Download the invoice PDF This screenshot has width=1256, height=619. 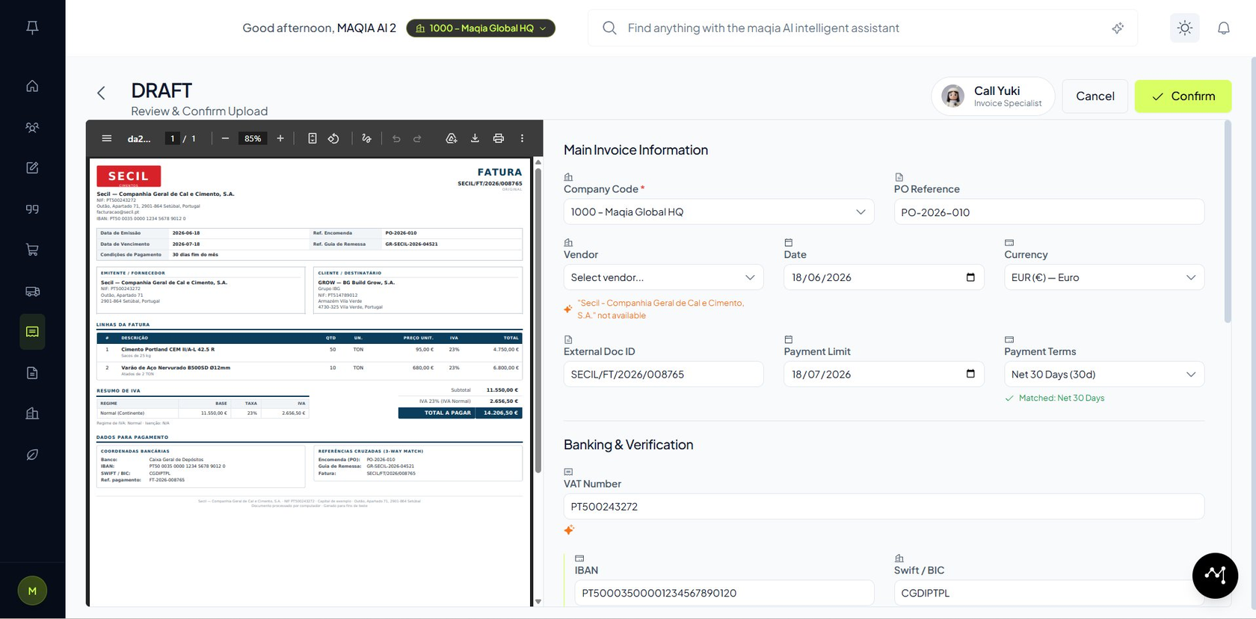coord(475,138)
